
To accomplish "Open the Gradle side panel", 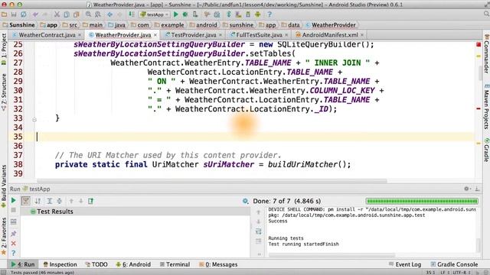I will [x=486, y=150].
